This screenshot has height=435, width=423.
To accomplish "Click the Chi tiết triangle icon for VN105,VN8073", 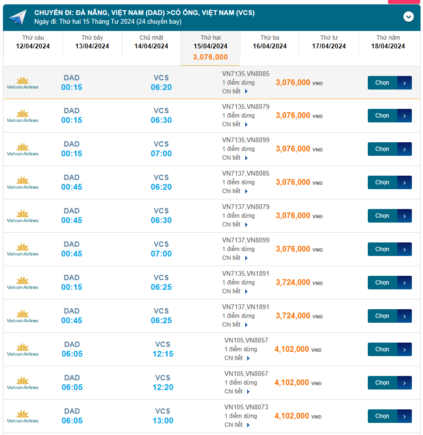I will (248, 425).
